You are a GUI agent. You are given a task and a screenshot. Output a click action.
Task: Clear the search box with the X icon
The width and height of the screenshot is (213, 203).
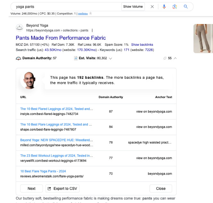152,7
